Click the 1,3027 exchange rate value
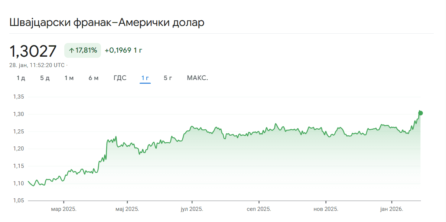The image size is (446, 222). (33, 51)
